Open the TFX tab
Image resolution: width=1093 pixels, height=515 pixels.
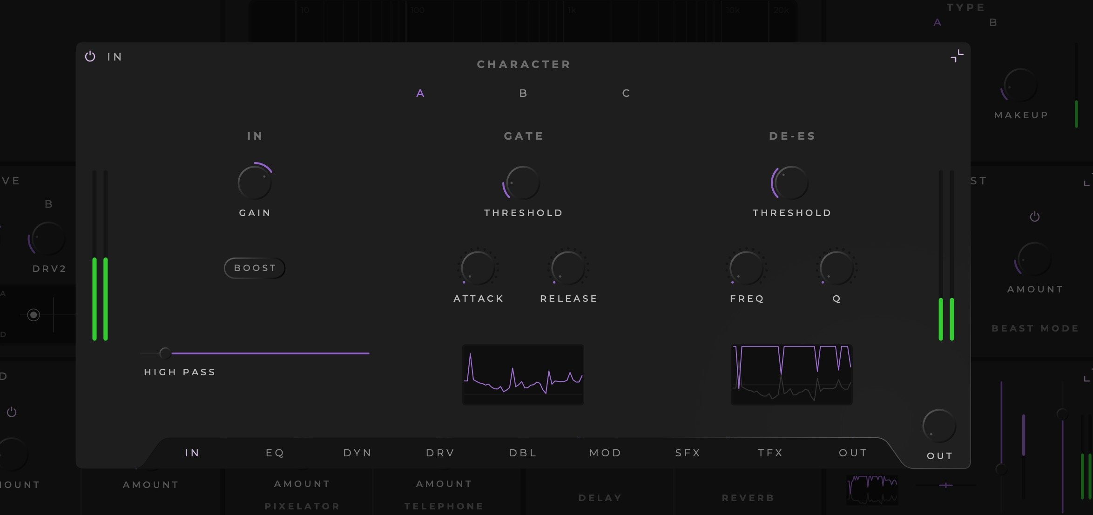771,452
